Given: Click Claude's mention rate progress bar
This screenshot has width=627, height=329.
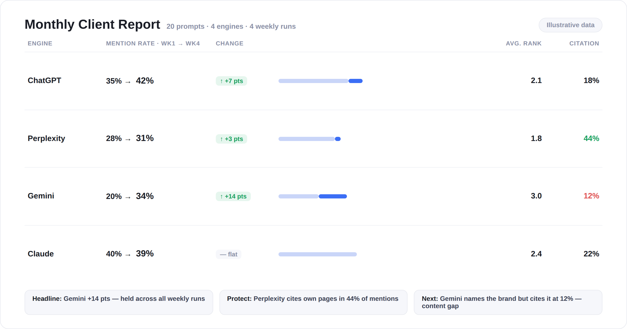Looking at the screenshot, I should (x=317, y=254).
